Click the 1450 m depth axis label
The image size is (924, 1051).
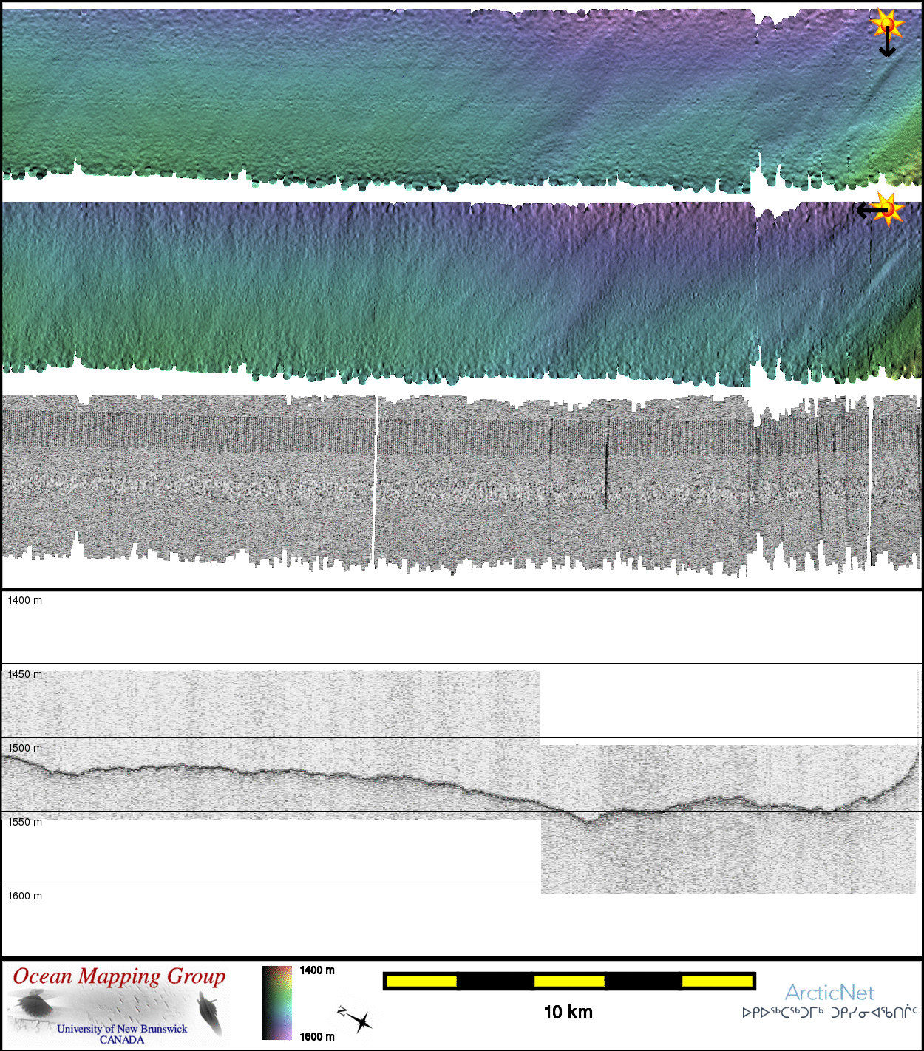pos(25,674)
